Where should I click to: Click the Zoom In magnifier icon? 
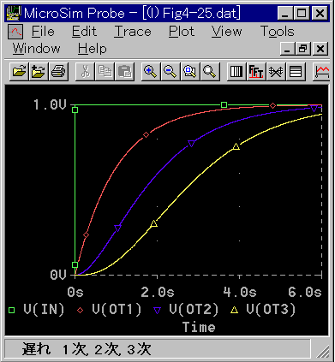(x=151, y=71)
